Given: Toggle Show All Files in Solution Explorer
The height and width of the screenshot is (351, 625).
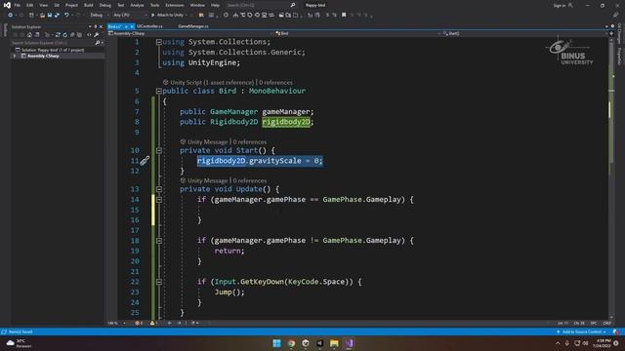Looking at the screenshot, I should tap(79, 35).
